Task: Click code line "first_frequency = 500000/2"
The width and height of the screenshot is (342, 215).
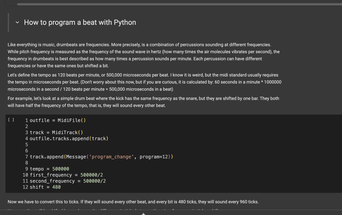Action: pos(66,175)
